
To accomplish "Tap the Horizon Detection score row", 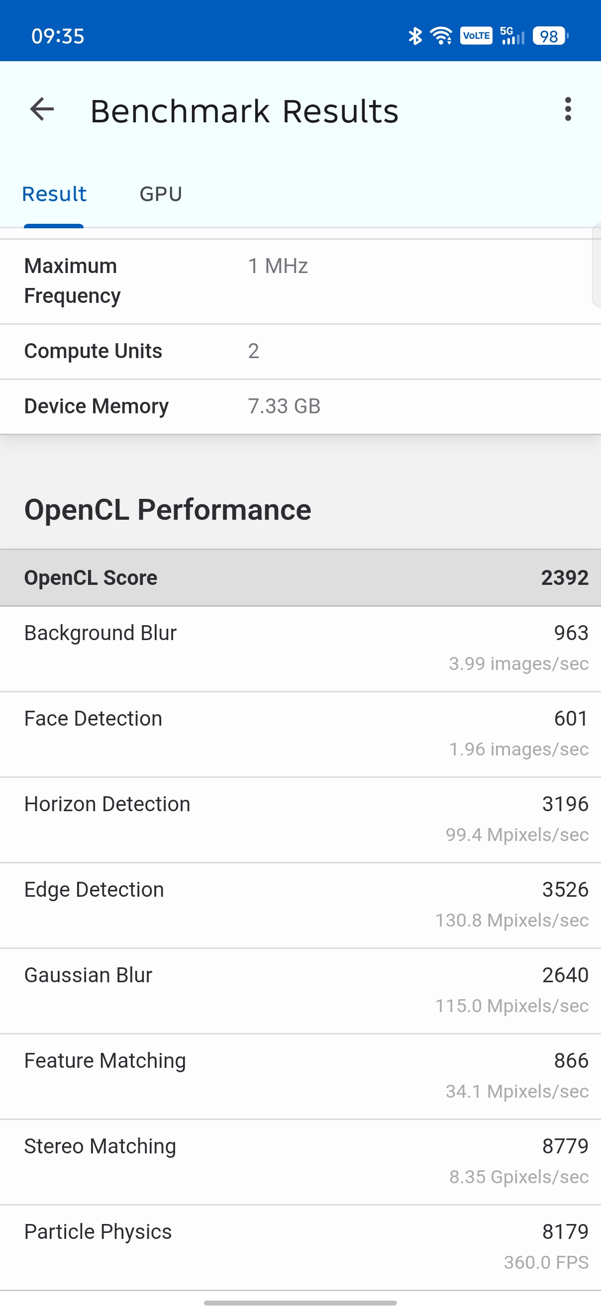I will tap(300, 819).
